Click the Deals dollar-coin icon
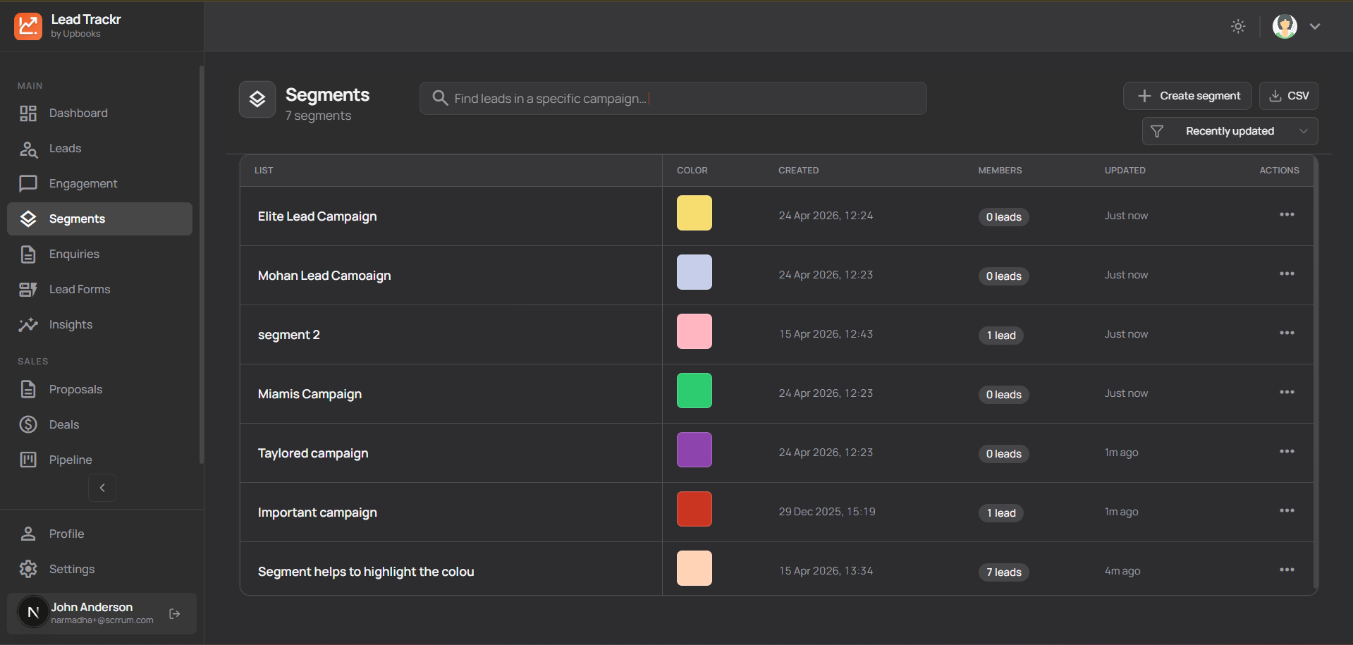 (28, 424)
